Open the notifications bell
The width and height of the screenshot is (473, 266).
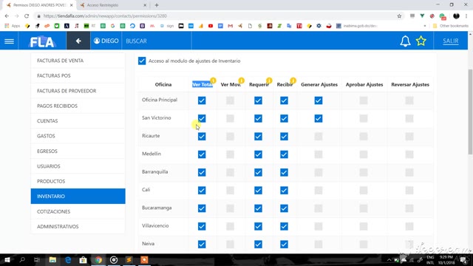pyautogui.click(x=405, y=41)
